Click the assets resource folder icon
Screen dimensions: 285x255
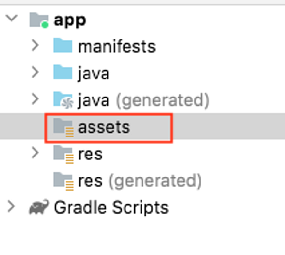pyautogui.click(x=64, y=128)
